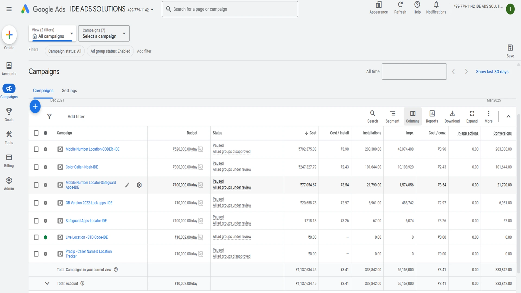Open the Reports tool
Viewport: 521px width, 293px height.
(432, 116)
